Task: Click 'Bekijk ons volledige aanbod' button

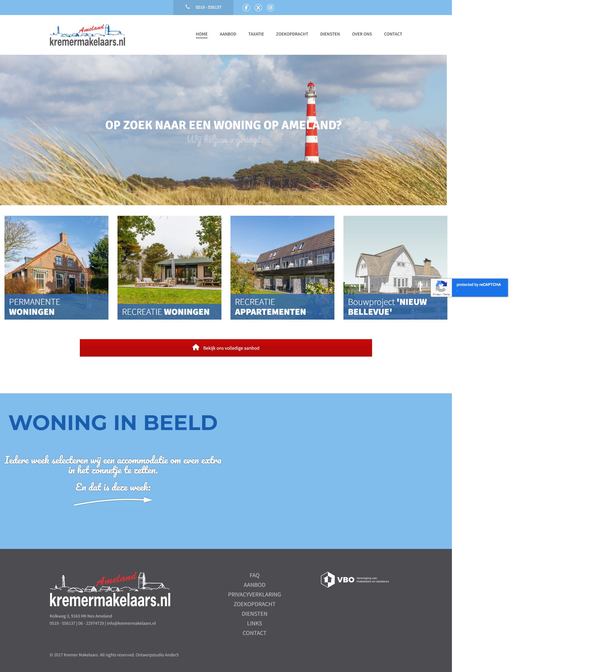Action: click(226, 347)
